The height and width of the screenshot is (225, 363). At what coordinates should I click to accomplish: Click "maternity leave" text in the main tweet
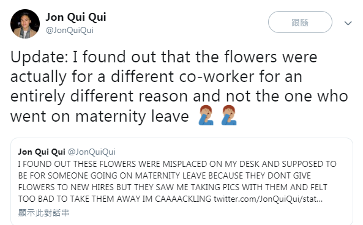(132, 116)
